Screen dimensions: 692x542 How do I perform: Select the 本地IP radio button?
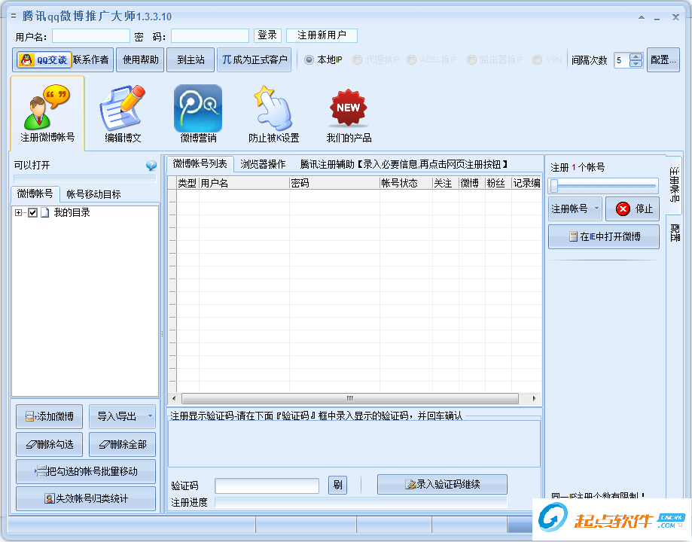point(308,59)
